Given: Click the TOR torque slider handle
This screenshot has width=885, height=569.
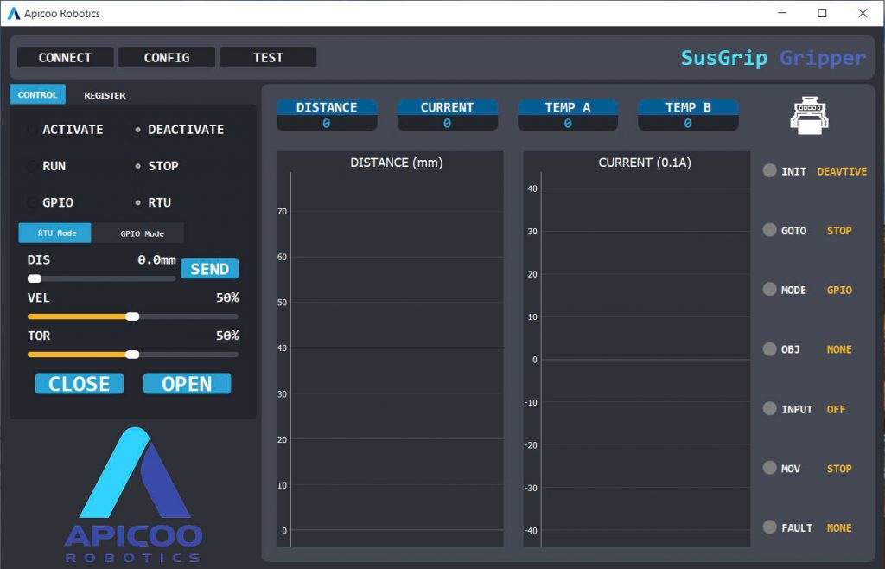Looking at the screenshot, I should (x=132, y=354).
